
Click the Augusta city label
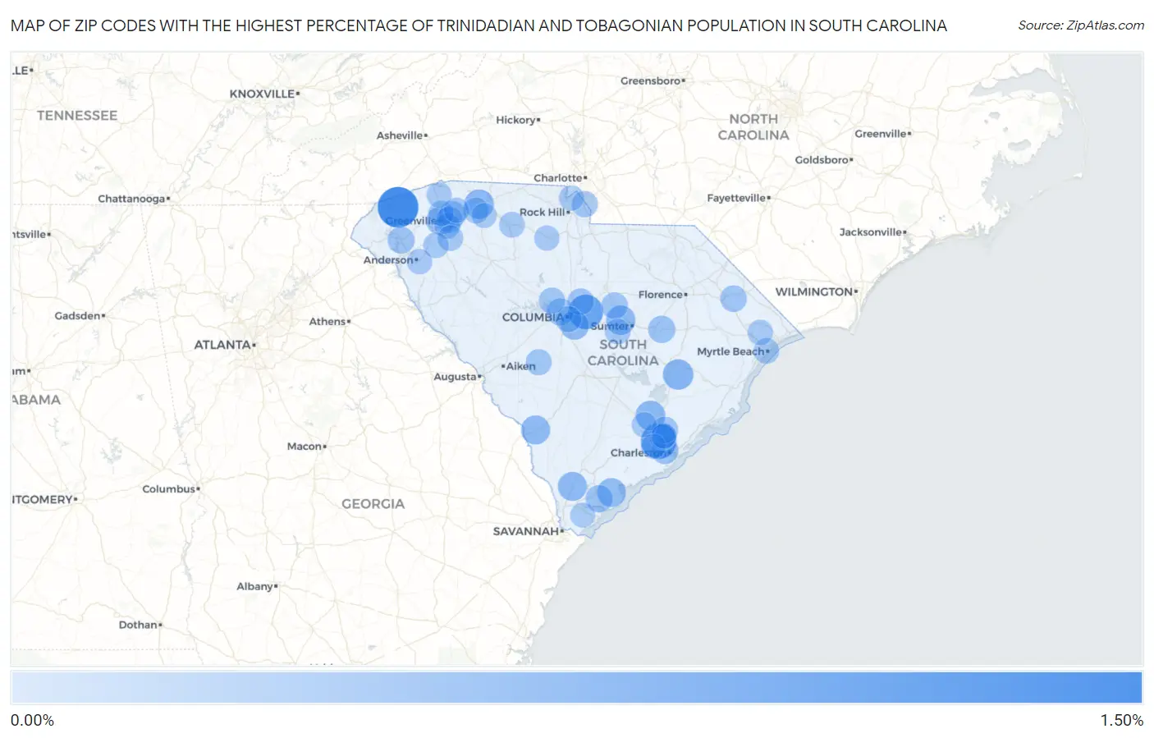[456, 377]
